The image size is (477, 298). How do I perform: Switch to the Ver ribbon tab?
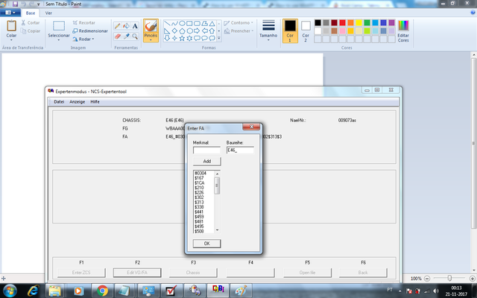[48, 13]
